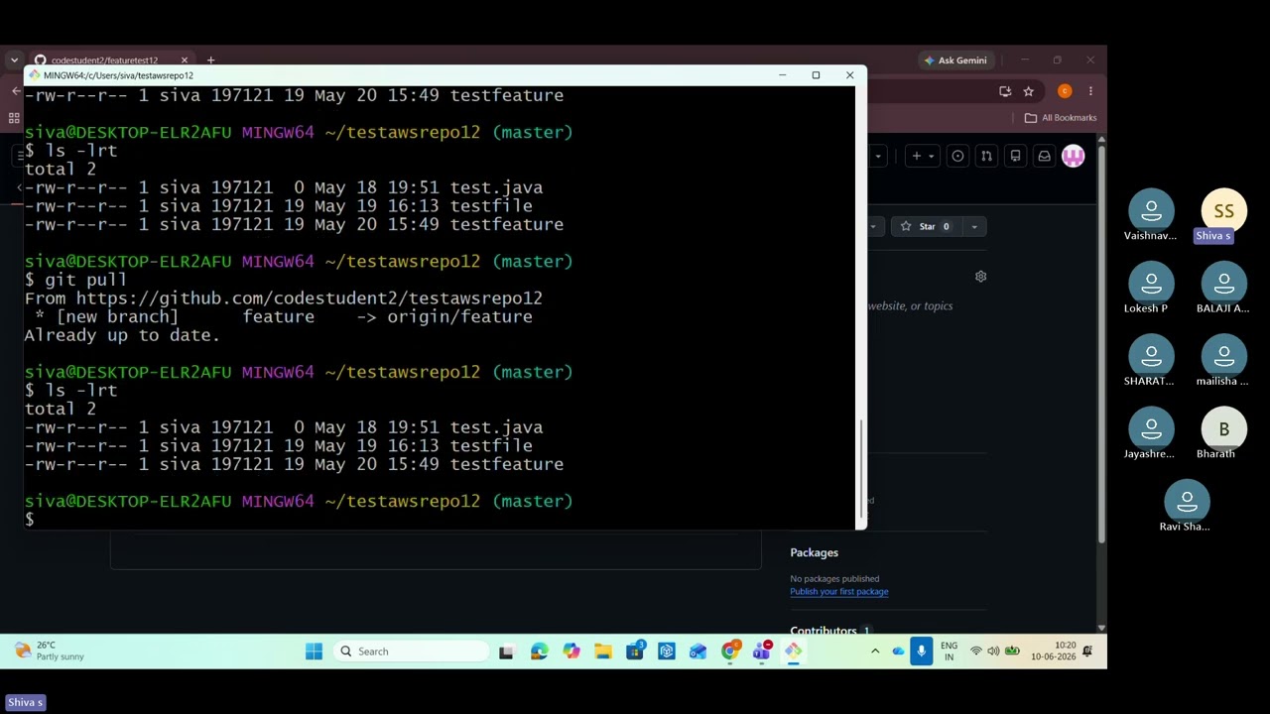This screenshot has width=1270, height=714.
Task: Click Publish your first package link
Action: pyautogui.click(x=838, y=592)
